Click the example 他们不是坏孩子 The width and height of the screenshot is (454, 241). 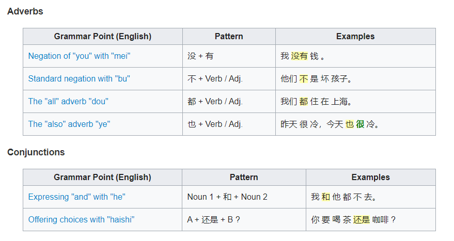(x=316, y=78)
